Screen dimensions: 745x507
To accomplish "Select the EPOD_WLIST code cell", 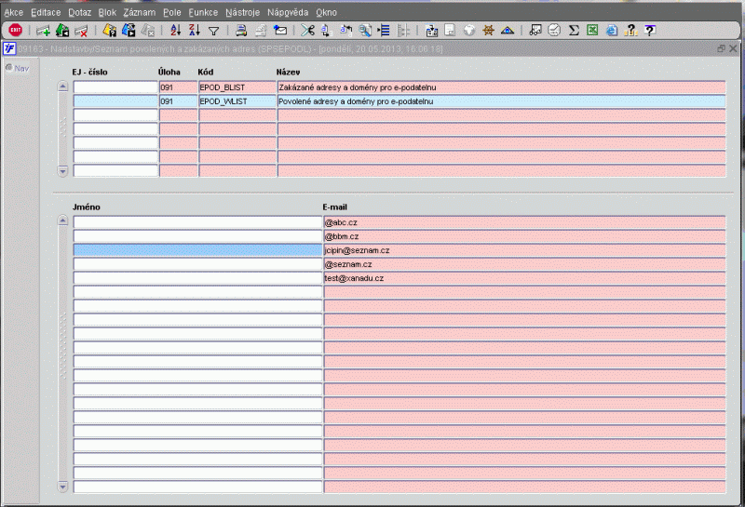I will [x=237, y=101].
